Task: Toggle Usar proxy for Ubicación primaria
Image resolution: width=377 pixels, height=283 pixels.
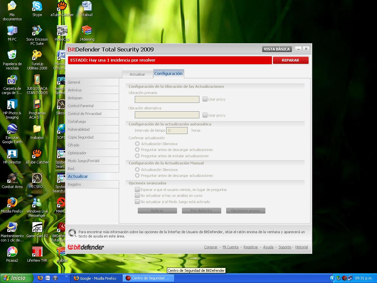Action: [205, 99]
